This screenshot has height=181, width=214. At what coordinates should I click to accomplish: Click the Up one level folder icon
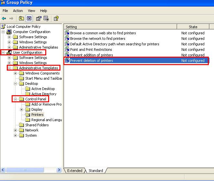[x=21, y=18]
